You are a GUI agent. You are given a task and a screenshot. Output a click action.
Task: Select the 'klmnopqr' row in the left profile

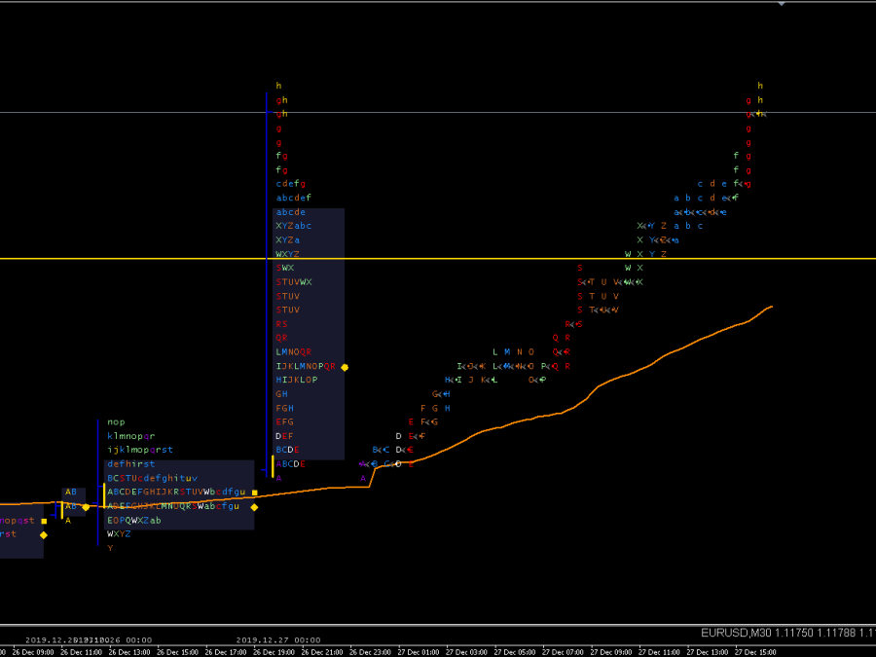coord(131,436)
